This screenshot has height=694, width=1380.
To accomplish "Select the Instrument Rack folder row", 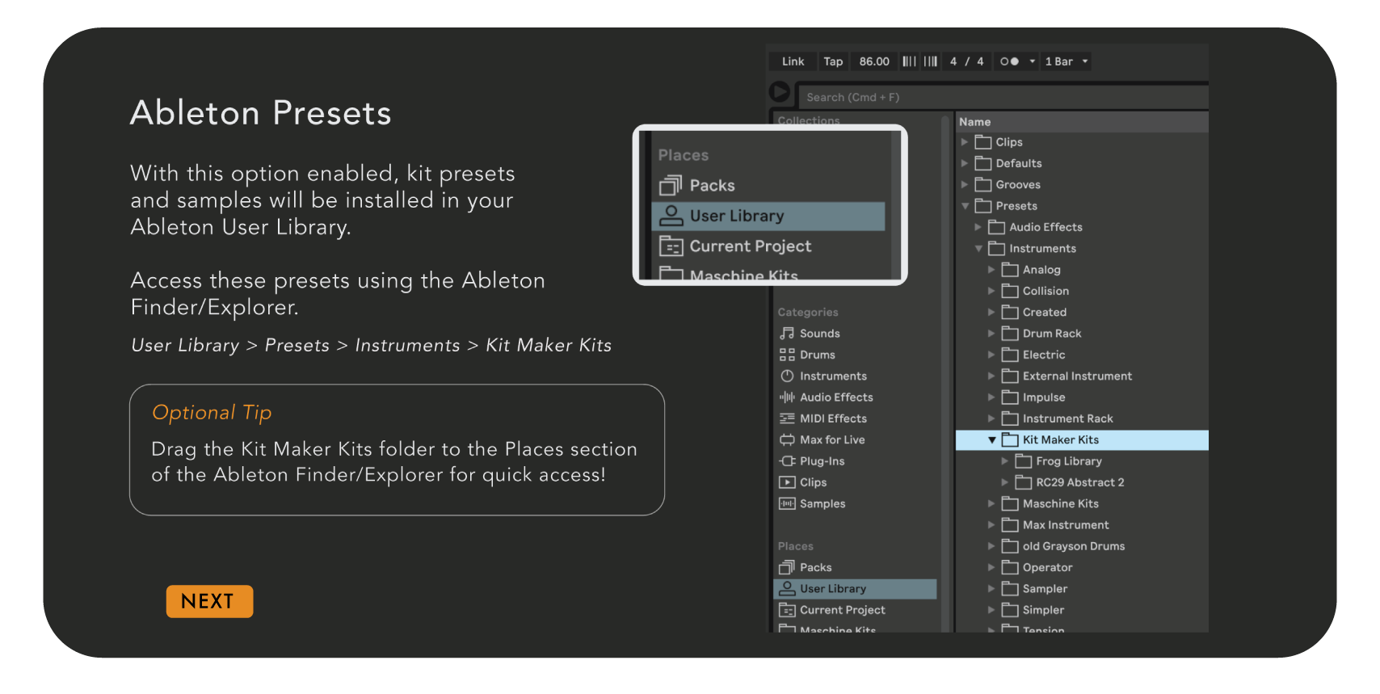I will 1082,419.
